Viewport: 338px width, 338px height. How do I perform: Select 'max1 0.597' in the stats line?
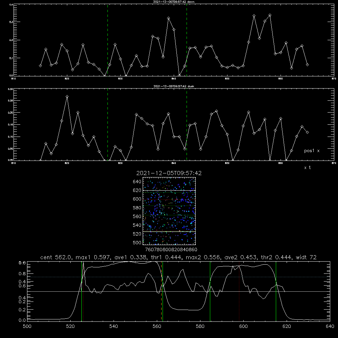[93, 257]
